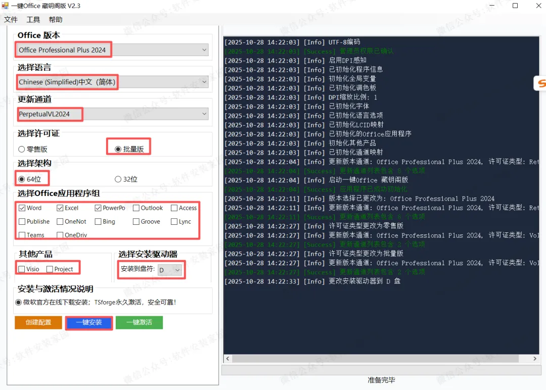Click the log scrollbar left arrow
Image resolution: width=546 pixels, height=390 pixels.
point(227,359)
